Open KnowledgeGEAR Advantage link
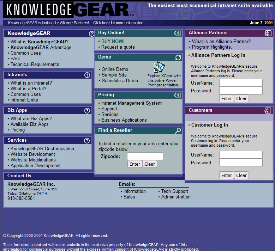Image resolution: width=275 pixels, height=251 pixels. (41, 48)
